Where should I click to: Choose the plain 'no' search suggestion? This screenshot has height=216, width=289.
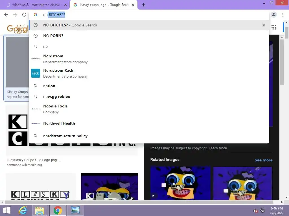coord(149,46)
